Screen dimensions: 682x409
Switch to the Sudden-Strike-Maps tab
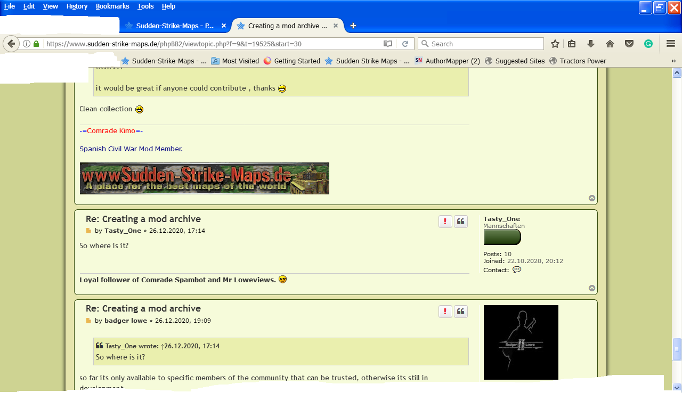175,26
